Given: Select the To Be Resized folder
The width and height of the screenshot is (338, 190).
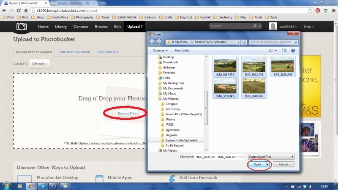Looking at the screenshot, I should [172, 145].
